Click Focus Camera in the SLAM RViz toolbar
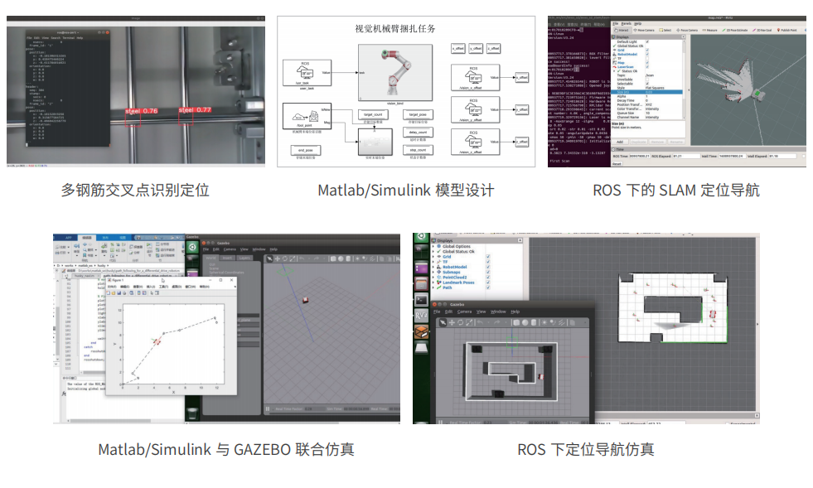This screenshot has width=813, height=488. click(x=687, y=30)
